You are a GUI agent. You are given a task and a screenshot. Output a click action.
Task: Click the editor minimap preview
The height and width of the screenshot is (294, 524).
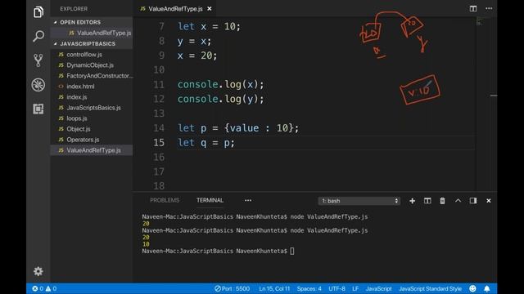[x=480, y=21]
